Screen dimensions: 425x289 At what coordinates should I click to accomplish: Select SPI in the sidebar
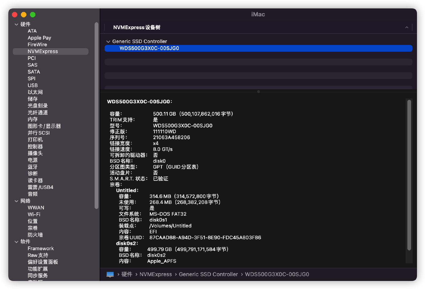31,79
